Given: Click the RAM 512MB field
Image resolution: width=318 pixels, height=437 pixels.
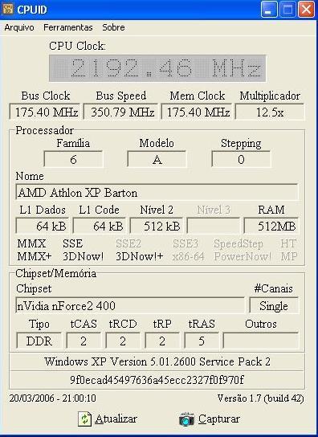Looking at the screenshot, I should (271, 226).
